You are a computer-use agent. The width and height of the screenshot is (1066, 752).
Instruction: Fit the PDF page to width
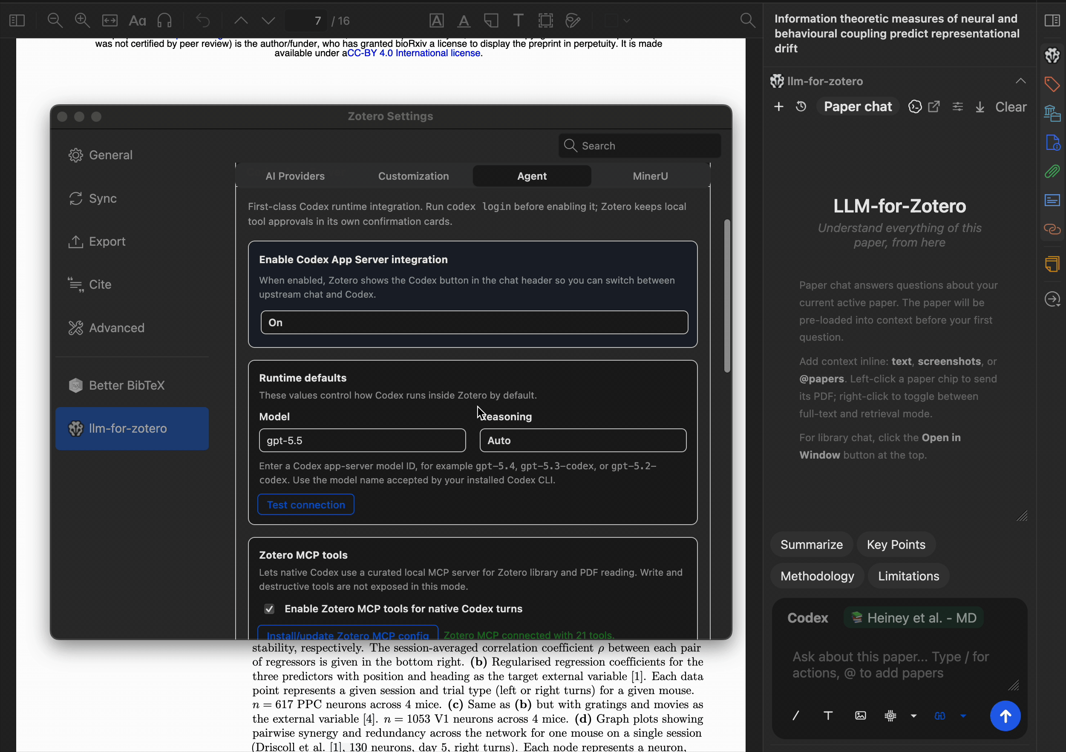click(110, 20)
